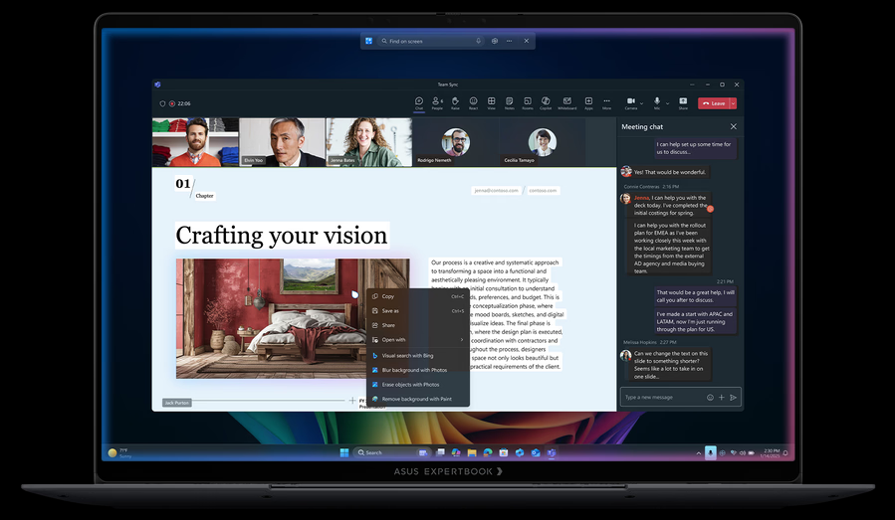Open the More options menu
The height and width of the screenshot is (520, 895).
click(606, 101)
